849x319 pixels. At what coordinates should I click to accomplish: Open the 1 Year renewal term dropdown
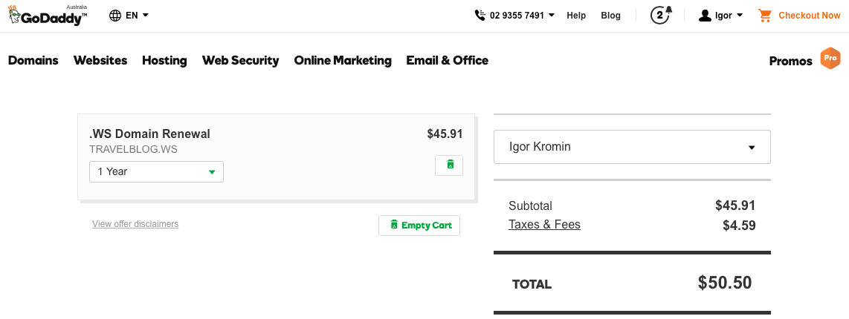[156, 171]
